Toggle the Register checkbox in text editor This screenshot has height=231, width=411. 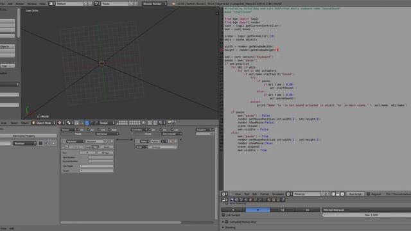[368, 194]
